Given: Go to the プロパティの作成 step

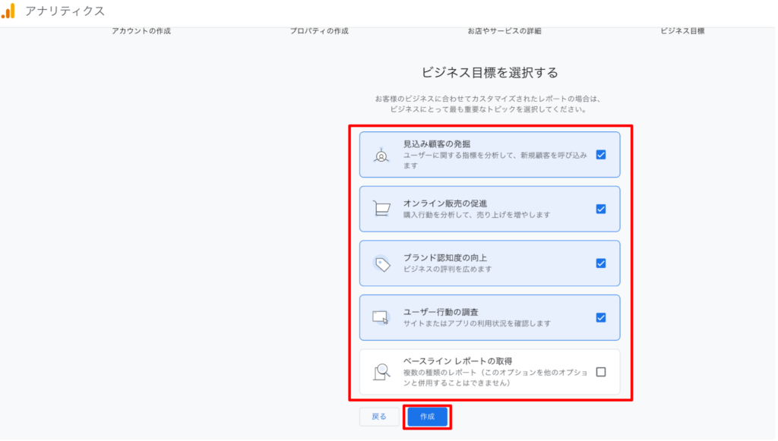Looking at the screenshot, I should click(319, 31).
